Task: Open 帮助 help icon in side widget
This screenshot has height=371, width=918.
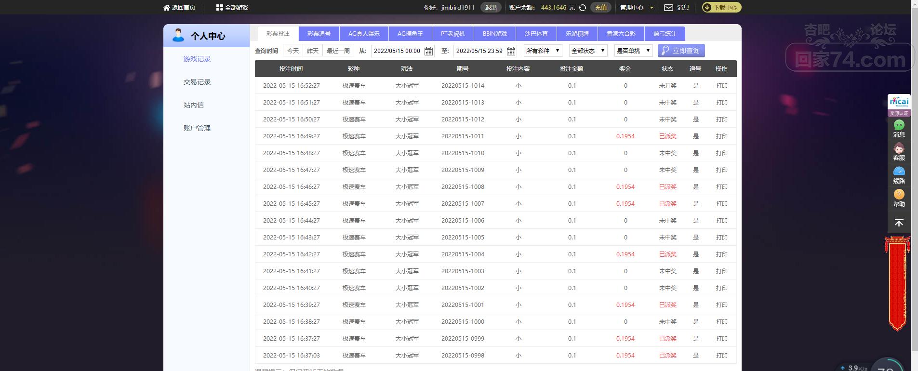Action: (x=899, y=198)
